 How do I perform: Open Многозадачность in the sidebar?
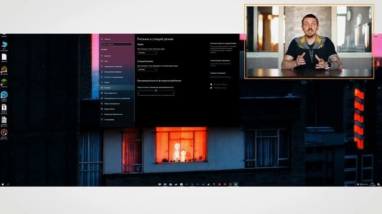coord(109,93)
